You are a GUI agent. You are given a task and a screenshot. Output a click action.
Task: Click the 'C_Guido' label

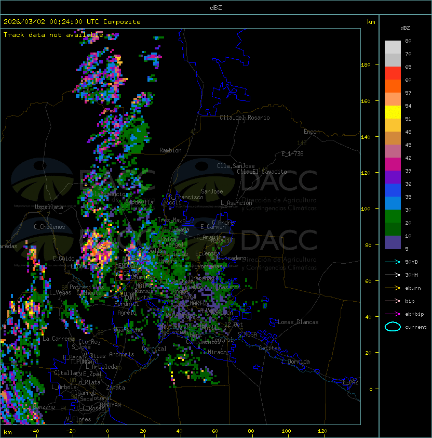point(63,259)
